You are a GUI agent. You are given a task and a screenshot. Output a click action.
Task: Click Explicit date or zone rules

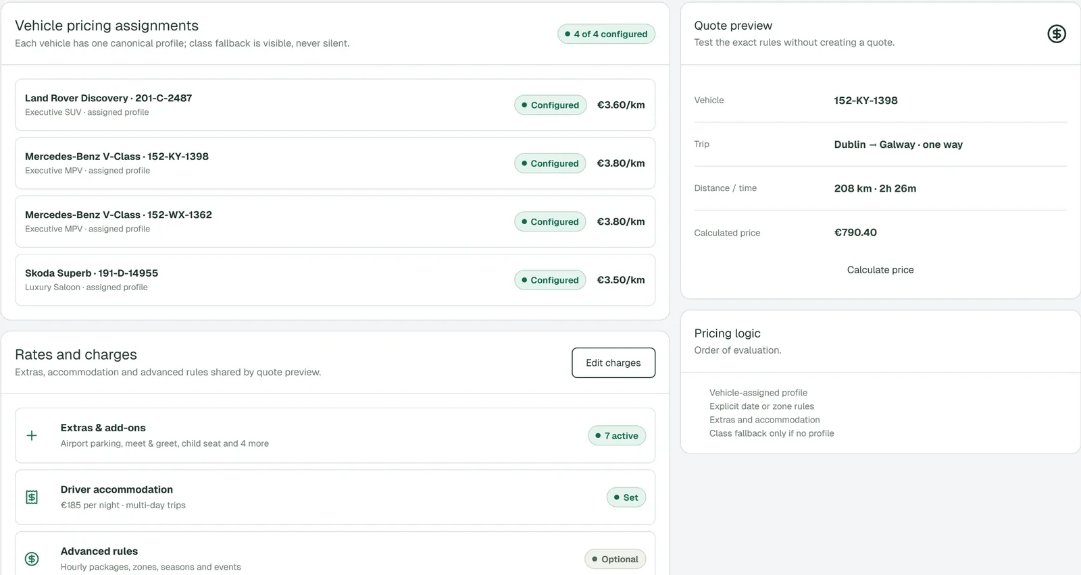click(x=761, y=406)
